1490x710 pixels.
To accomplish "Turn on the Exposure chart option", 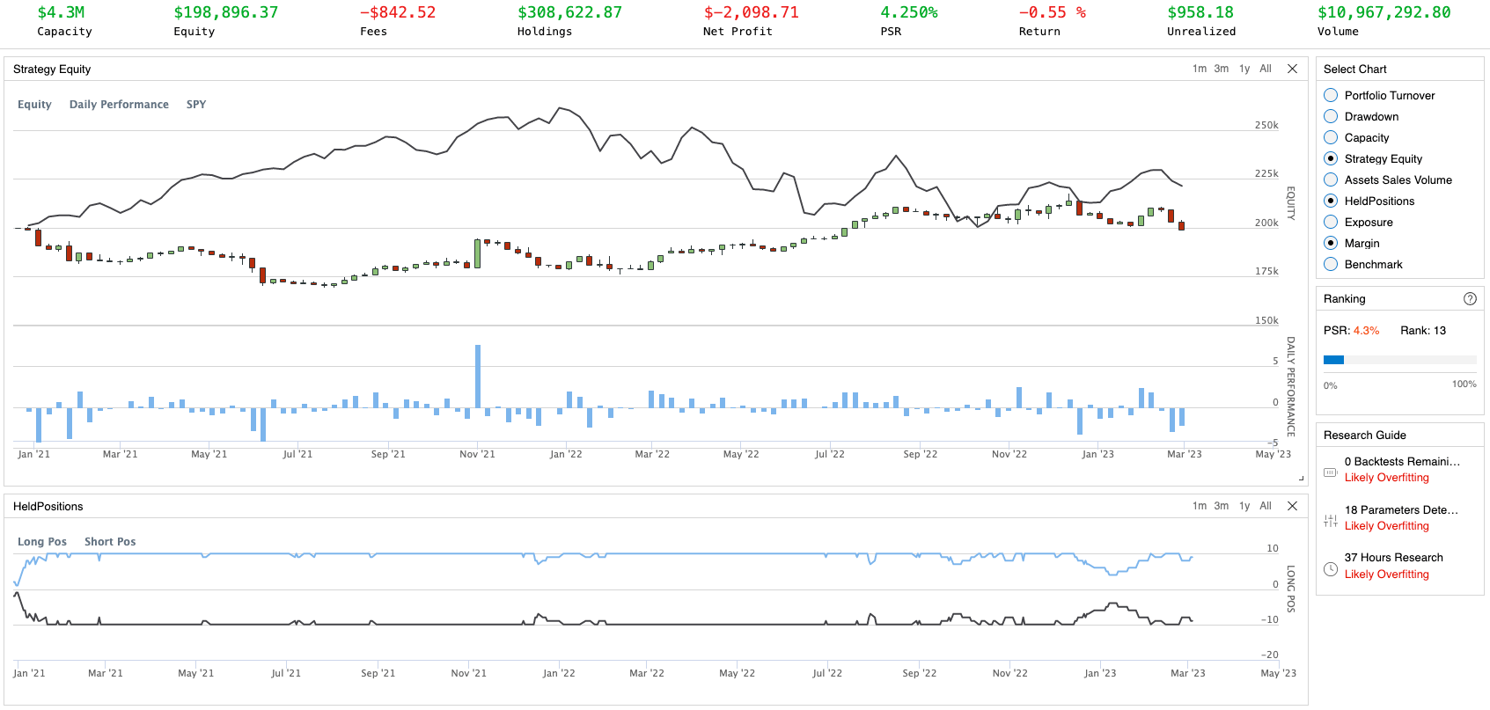I will click(1331, 223).
